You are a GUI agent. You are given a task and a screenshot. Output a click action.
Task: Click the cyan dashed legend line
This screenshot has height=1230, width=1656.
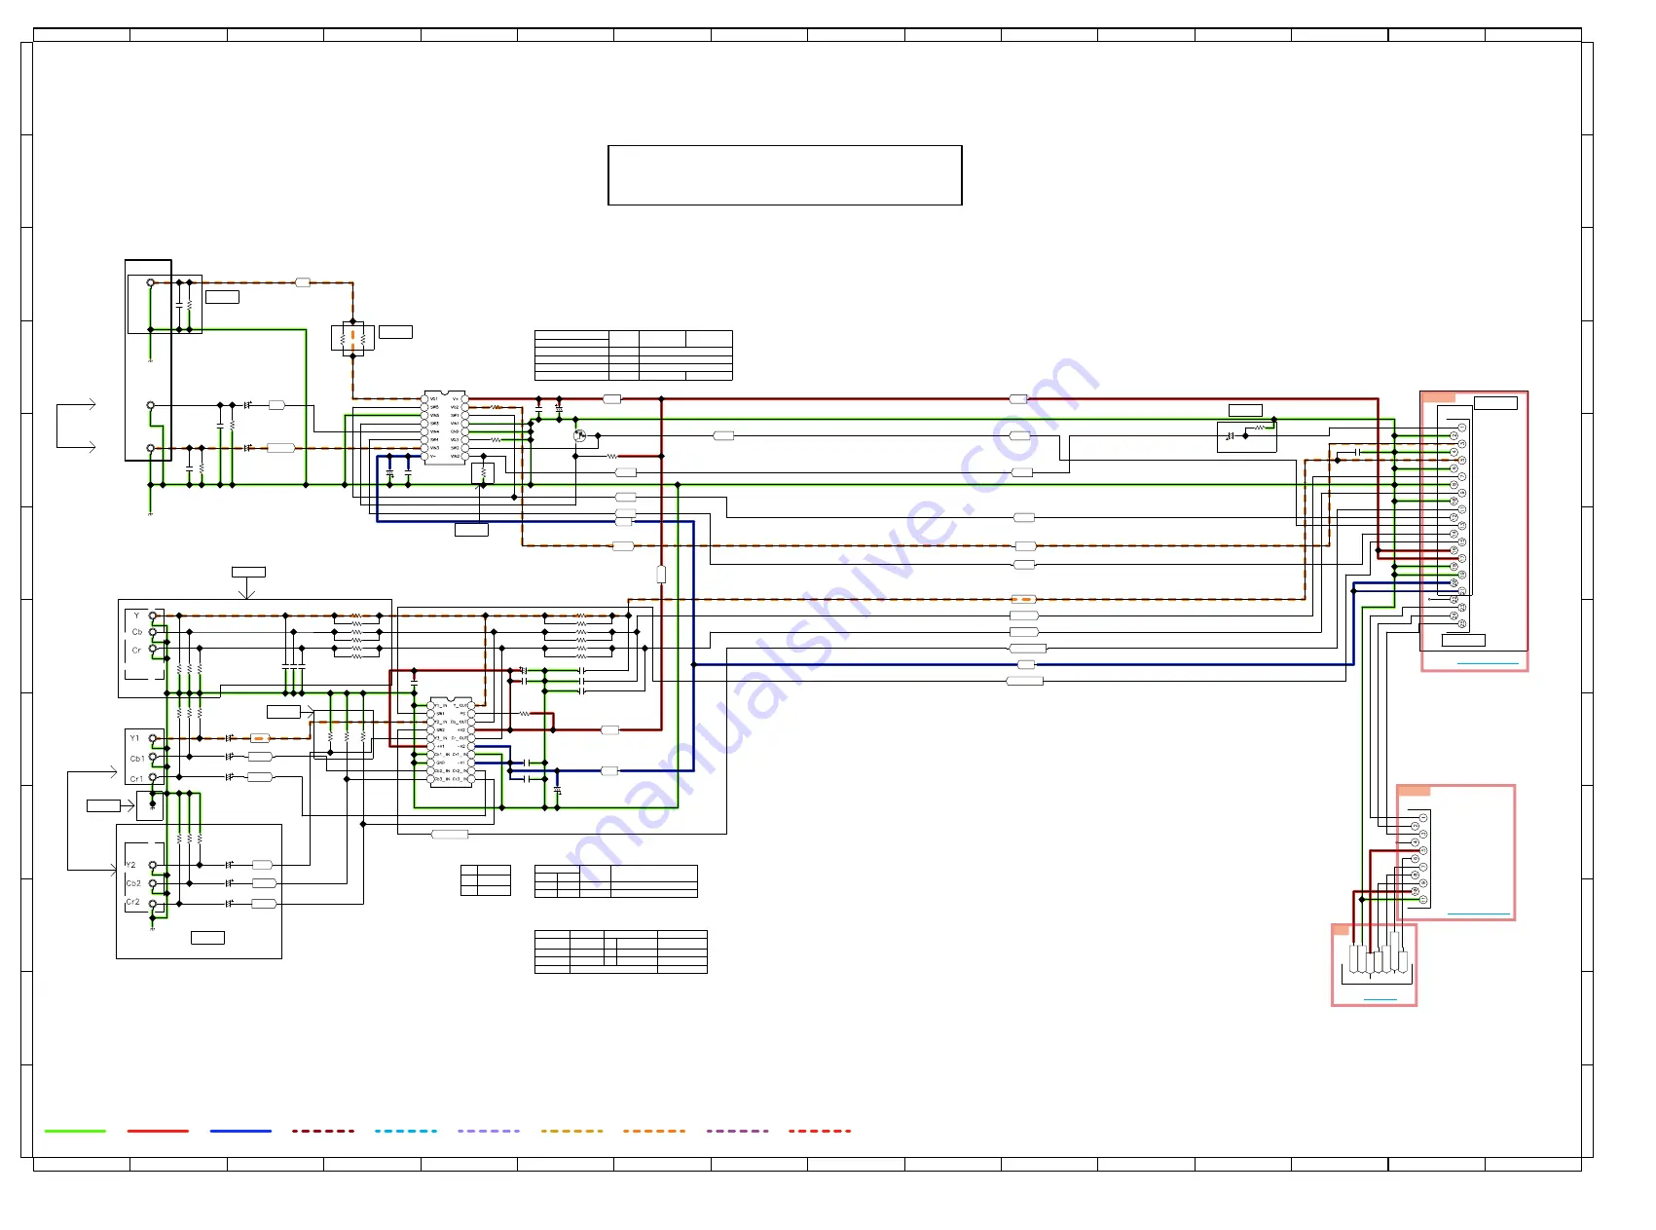click(406, 1131)
